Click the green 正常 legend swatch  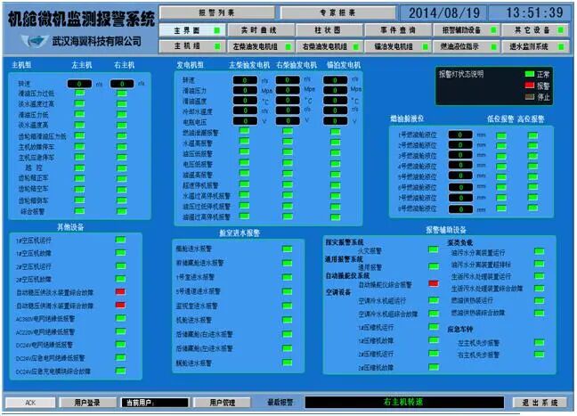pyautogui.click(x=529, y=74)
